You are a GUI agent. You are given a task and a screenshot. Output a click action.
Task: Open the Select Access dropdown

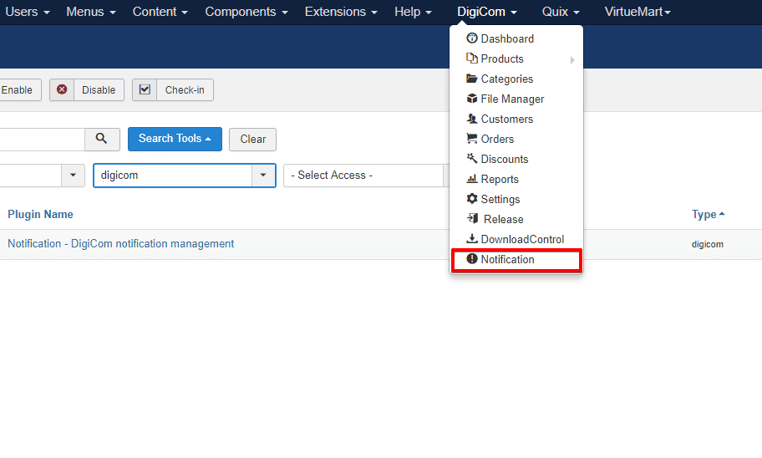(363, 176)
